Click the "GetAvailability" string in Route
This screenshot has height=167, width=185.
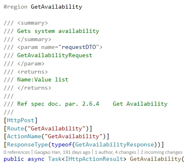(56, 128)
